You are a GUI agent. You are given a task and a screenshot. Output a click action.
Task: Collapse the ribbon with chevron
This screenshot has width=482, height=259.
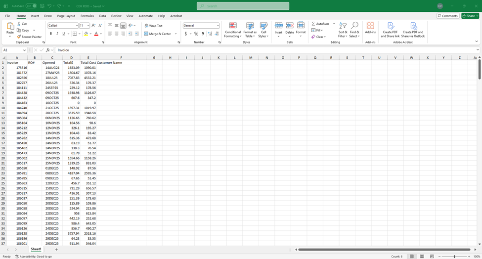point(477,42)
